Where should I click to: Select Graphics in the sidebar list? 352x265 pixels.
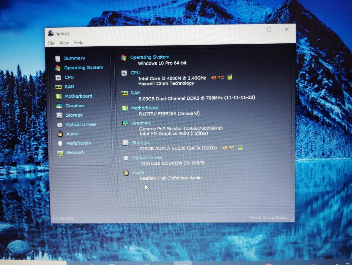(x=75, y=106)
